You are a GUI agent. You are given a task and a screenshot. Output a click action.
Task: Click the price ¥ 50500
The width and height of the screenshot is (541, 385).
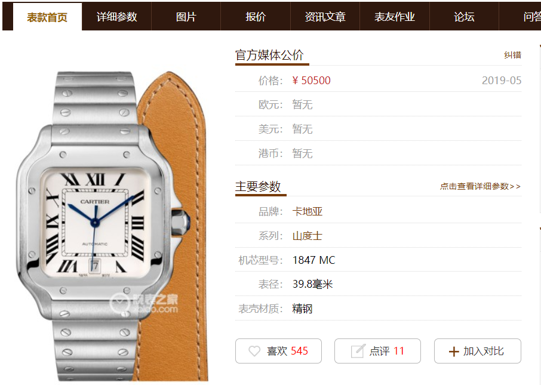pos(311,81)
